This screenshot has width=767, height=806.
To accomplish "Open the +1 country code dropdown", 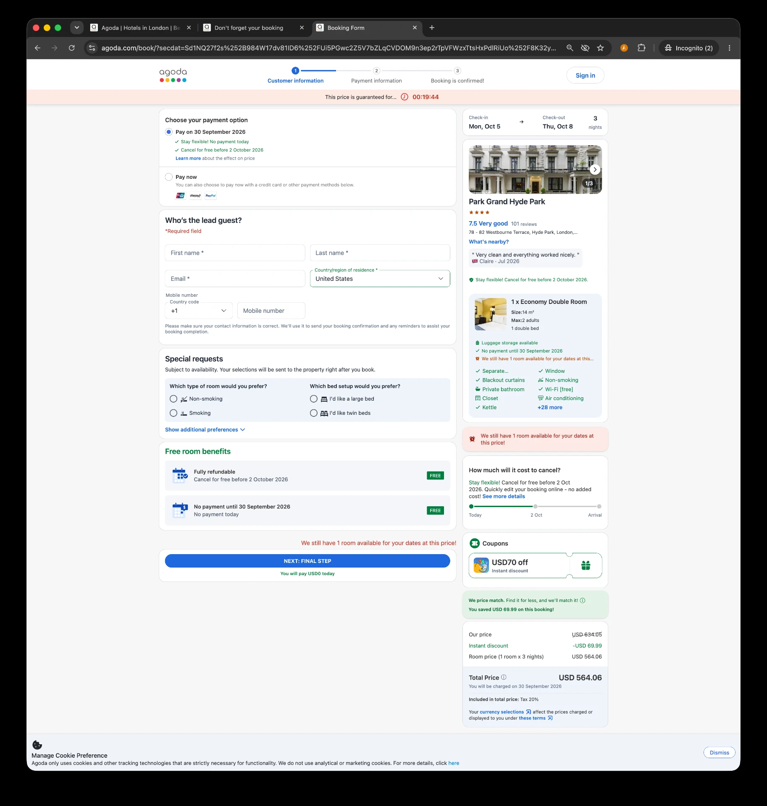I will pyautogui.click(x=199, y=311).
